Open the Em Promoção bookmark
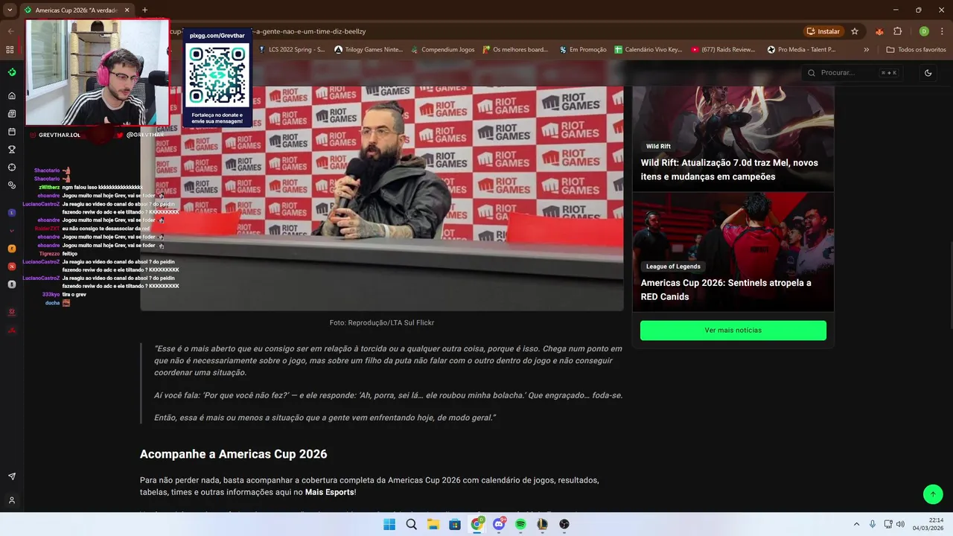Viewport: 953px width, 536px height. (582, 50)
